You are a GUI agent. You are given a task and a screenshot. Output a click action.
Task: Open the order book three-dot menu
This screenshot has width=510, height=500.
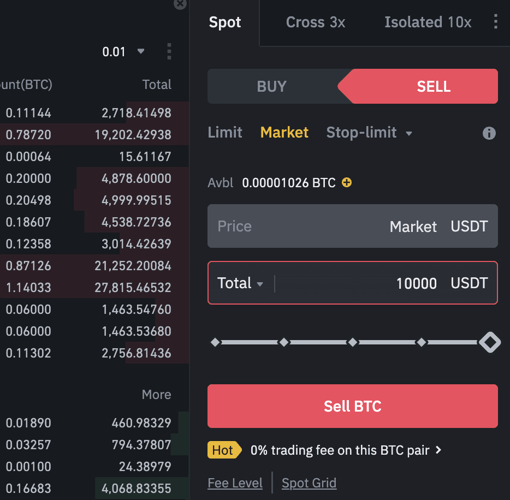pyautogui.click(x=169, y=52)
